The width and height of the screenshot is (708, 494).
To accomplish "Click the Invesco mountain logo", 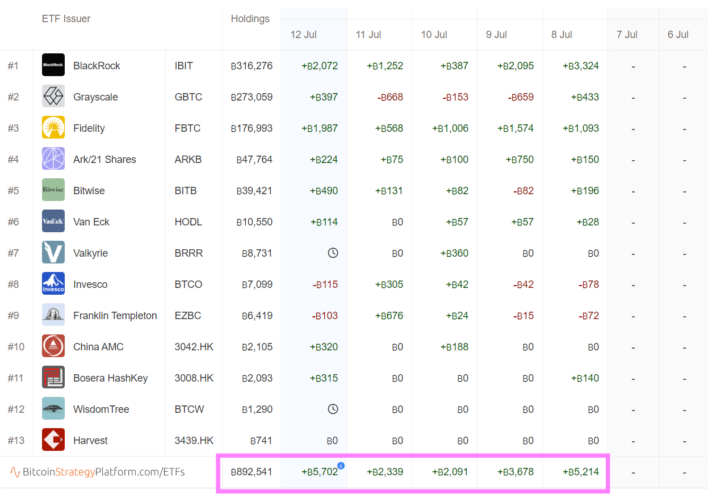I will point(53,284).
